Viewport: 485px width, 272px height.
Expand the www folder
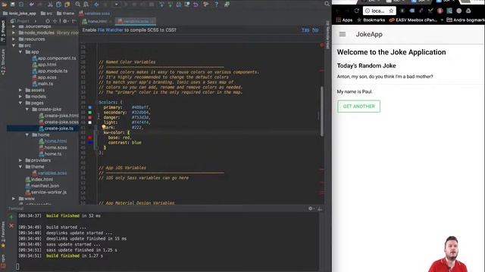pyautogui.click(x=14, y=199)
